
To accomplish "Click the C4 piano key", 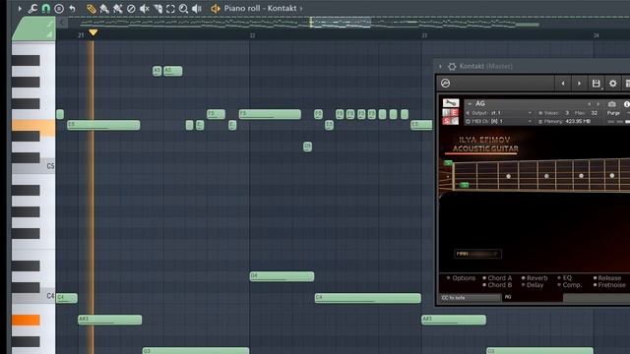I will (33, 296).
